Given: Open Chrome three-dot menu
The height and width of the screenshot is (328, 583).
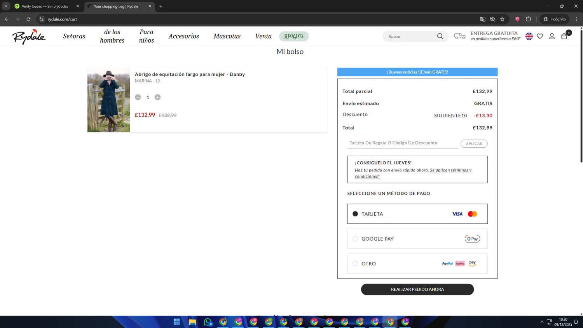Looking at the screenshot, I should (x=576, y=19).
